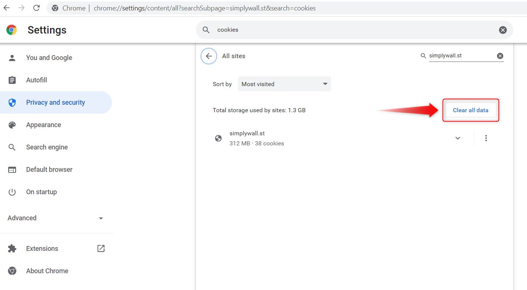Click the magnifier Search engine icon
The image size is (527, 290).
point(12,147)
